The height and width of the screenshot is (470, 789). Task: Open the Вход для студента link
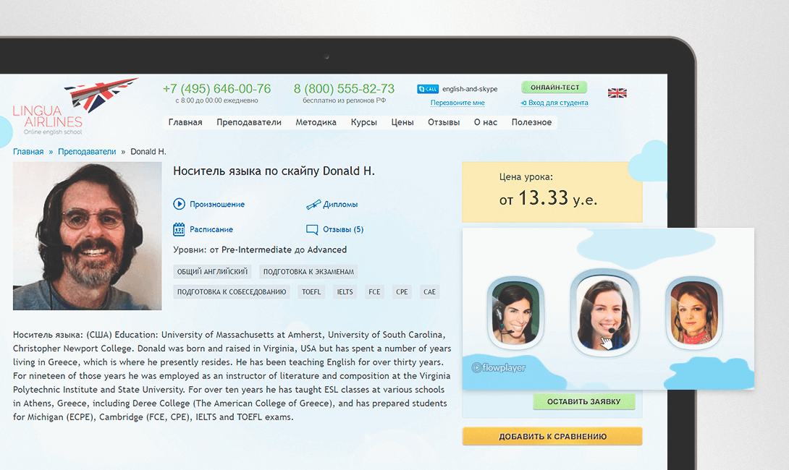point(554,103)
